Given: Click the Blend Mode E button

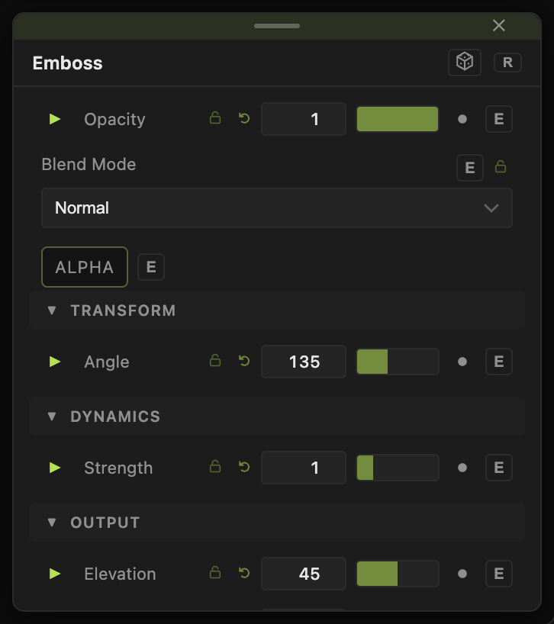Looking at the screenshot, I should point(469,168).
